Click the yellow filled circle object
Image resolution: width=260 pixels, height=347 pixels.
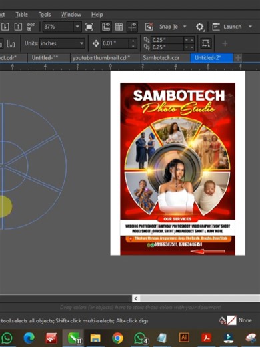click(x=6, y=206)
